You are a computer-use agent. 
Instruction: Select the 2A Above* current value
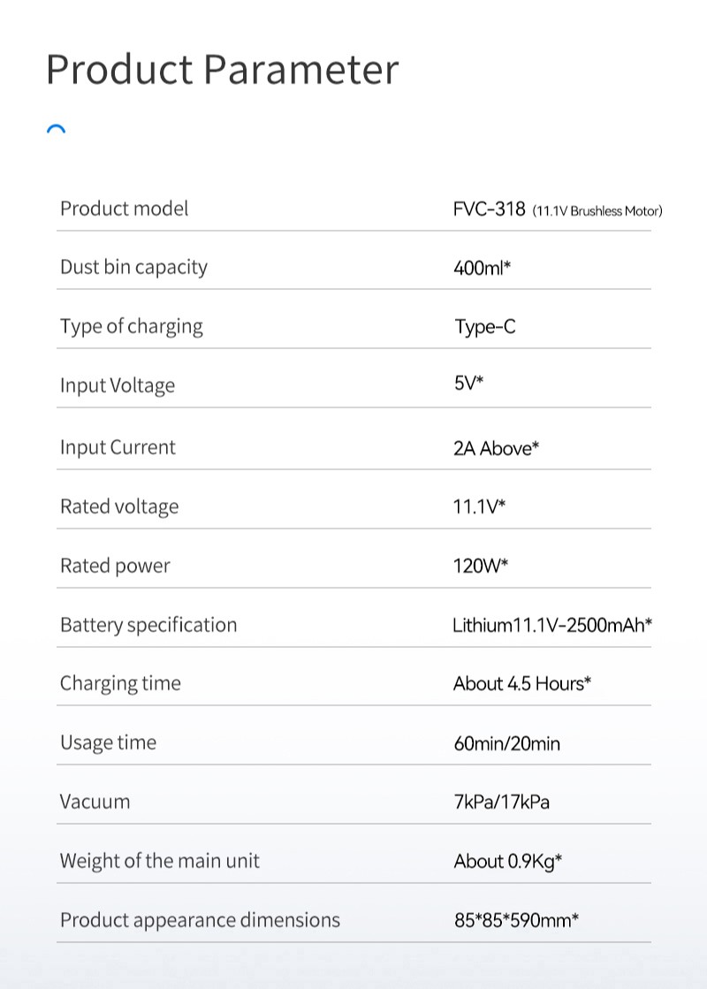496,448
